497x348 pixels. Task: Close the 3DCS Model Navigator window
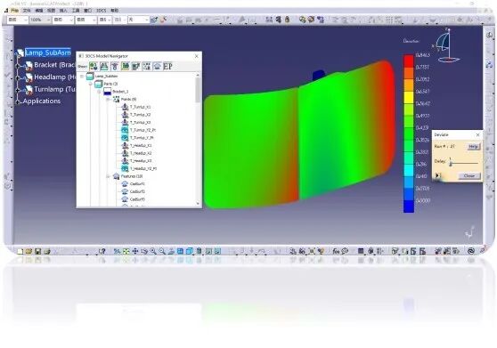pyautogui.click(x=197, y=56)
